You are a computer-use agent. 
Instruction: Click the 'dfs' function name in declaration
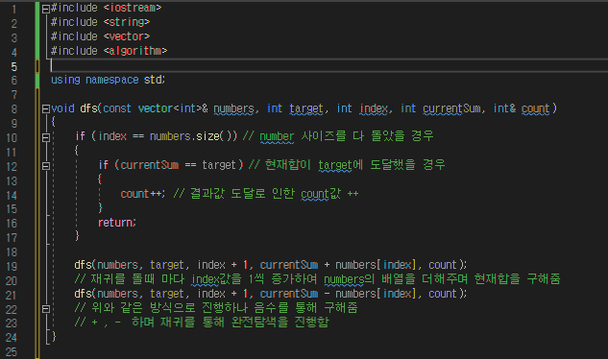coord(88,108)
